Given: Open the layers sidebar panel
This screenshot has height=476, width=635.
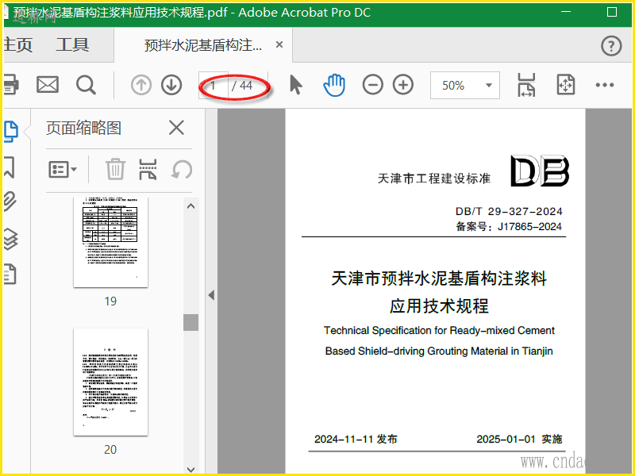Looking at the screenshot, I should pos(10,239).
